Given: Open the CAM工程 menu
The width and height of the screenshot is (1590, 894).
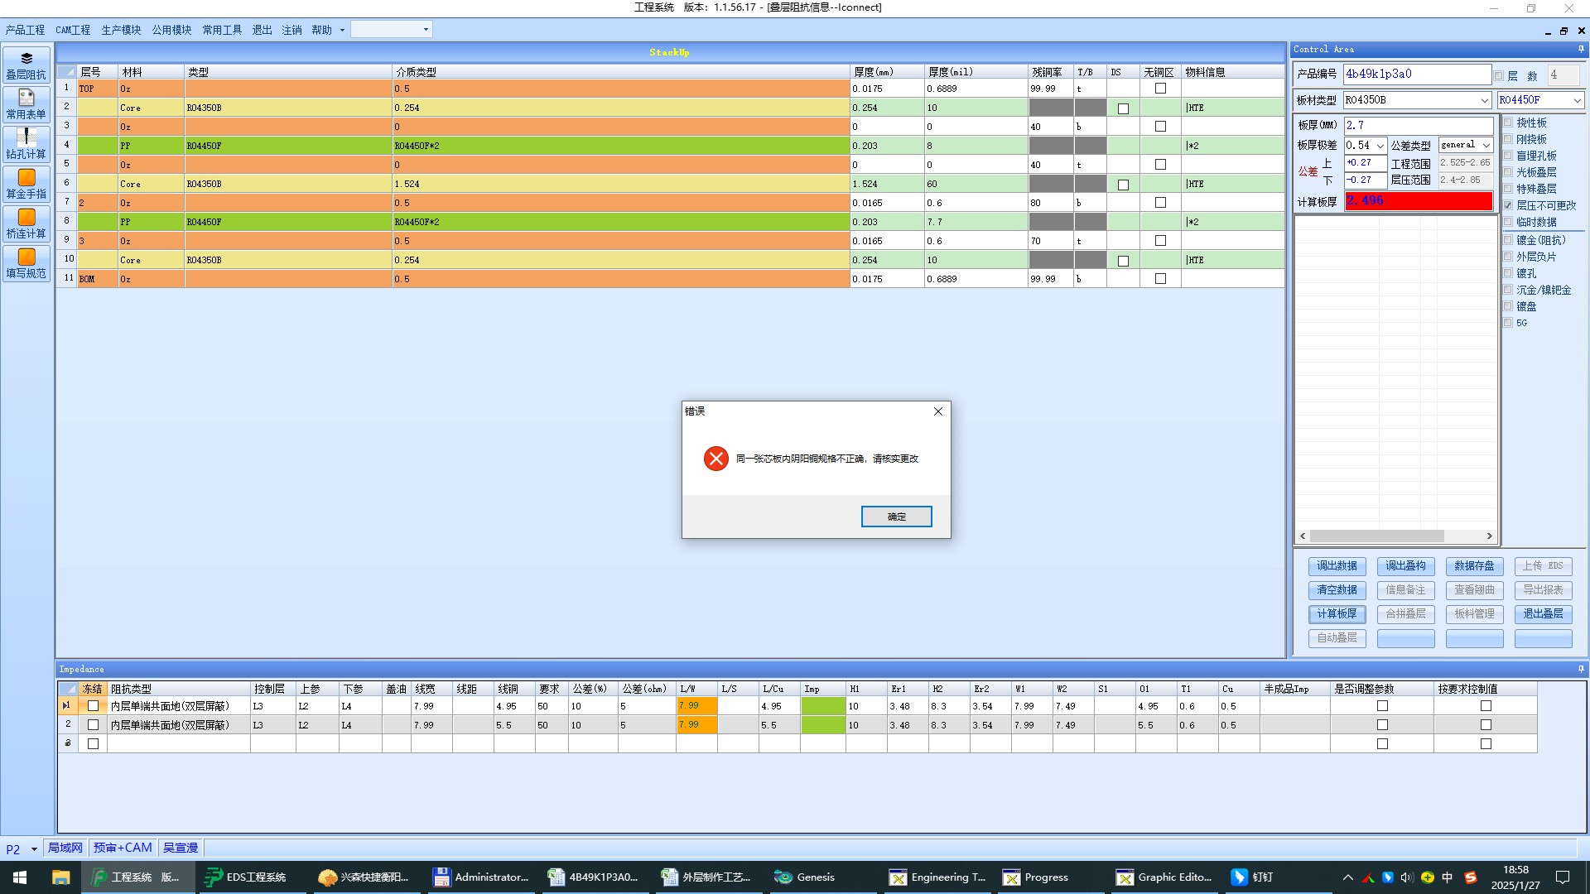Looking at the screenshot, I should pos(73,30).
